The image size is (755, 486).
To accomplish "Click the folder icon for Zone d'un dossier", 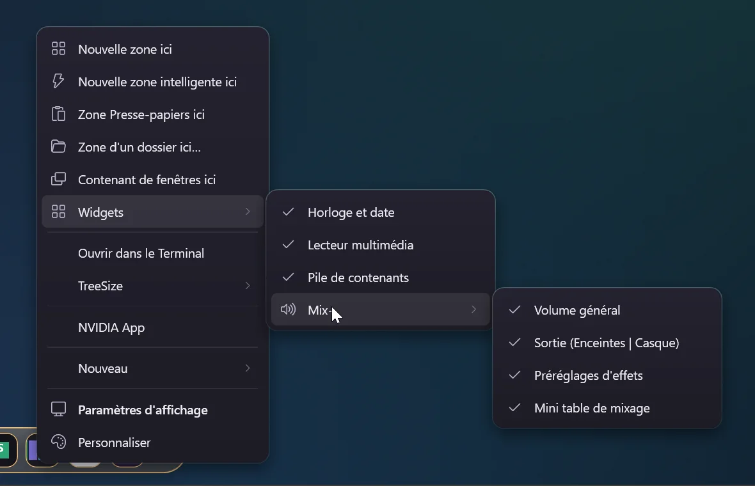I will click(x=58, y=146).
